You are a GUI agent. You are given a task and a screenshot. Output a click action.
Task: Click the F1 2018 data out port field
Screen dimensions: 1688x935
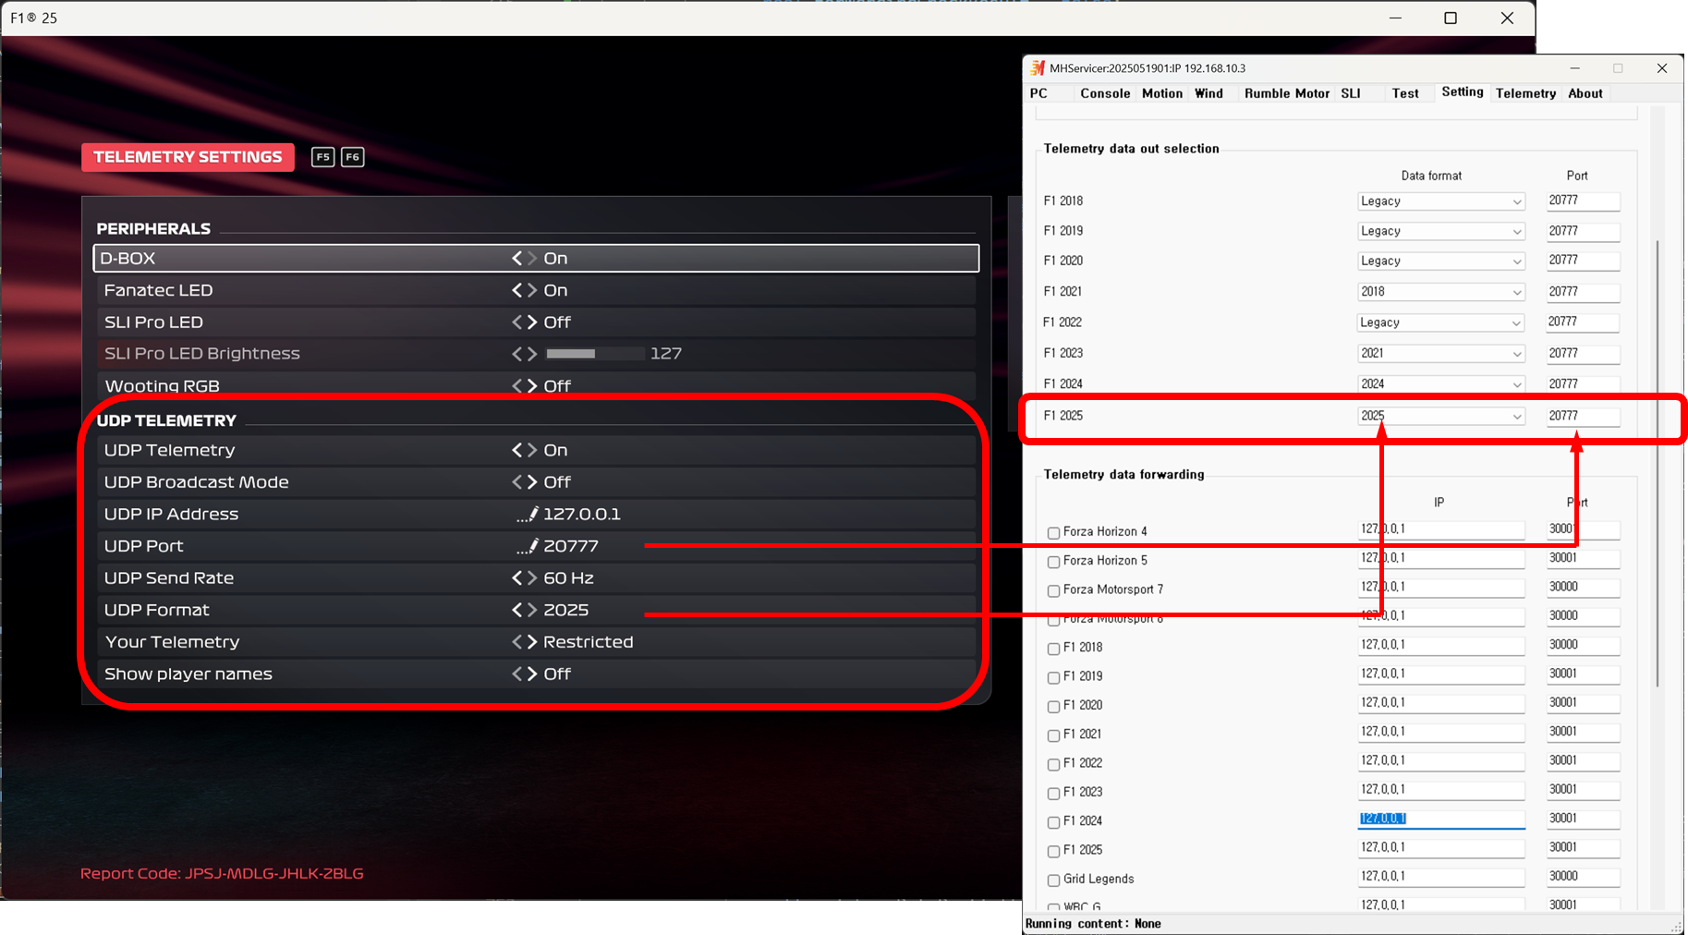(x=1583, y=201)
